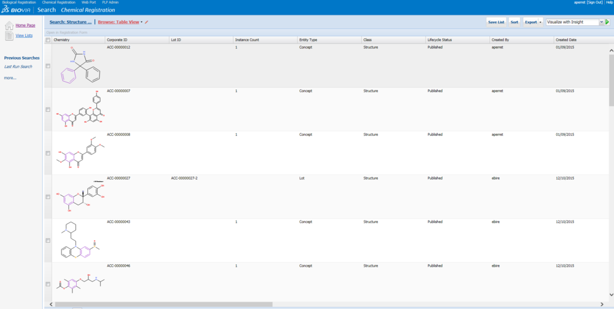This screenshot has height=309, width=614.
Task: Open the Biological Registration menu
Action: pos(19,2)
